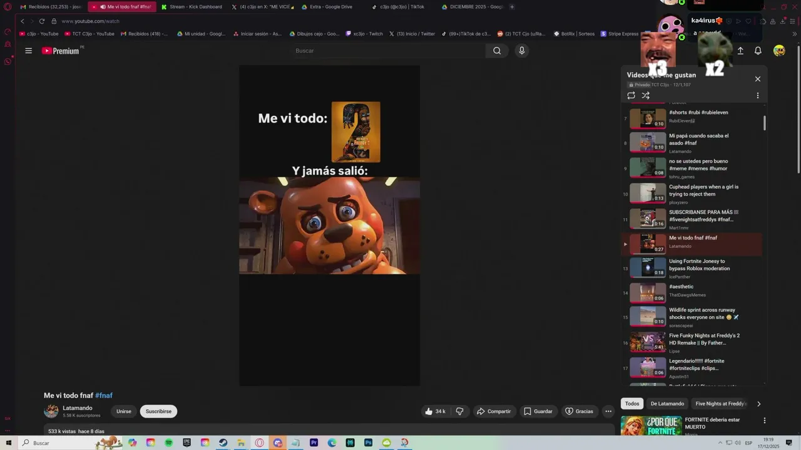The image size is (801, 450).
Task: Click the Compartir button
Action: 494,411
